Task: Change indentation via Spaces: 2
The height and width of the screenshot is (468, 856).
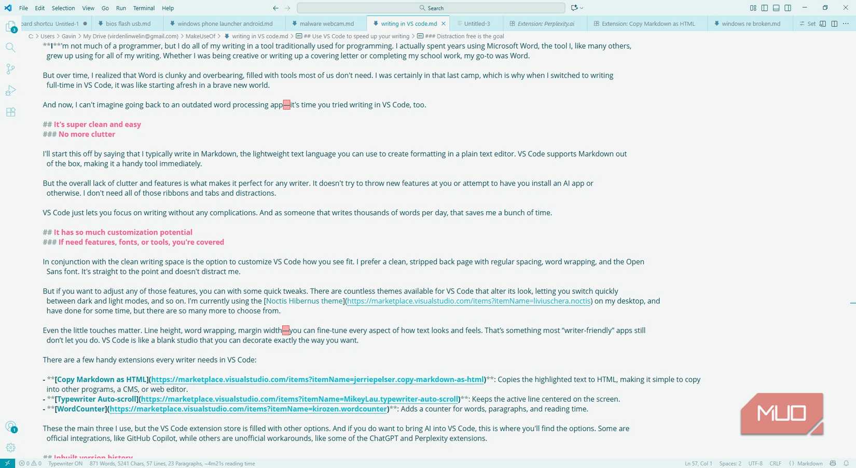Action: point(730,463)
